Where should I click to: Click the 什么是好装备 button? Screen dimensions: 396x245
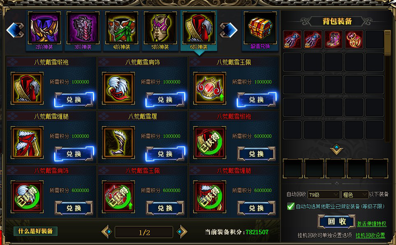(35, 231)
